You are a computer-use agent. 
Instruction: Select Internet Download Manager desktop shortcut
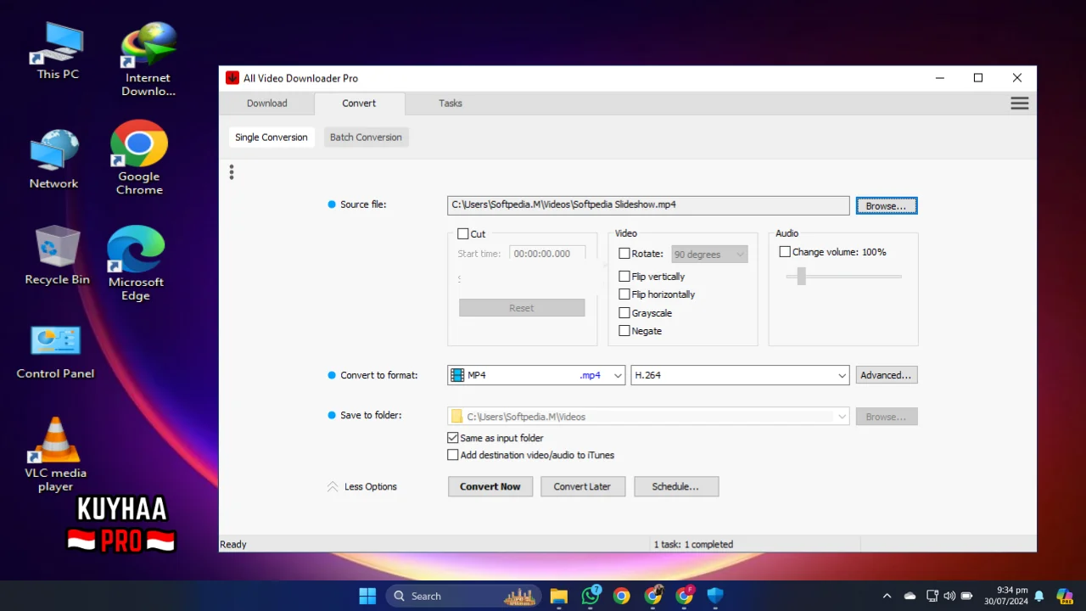coord(148,59)
